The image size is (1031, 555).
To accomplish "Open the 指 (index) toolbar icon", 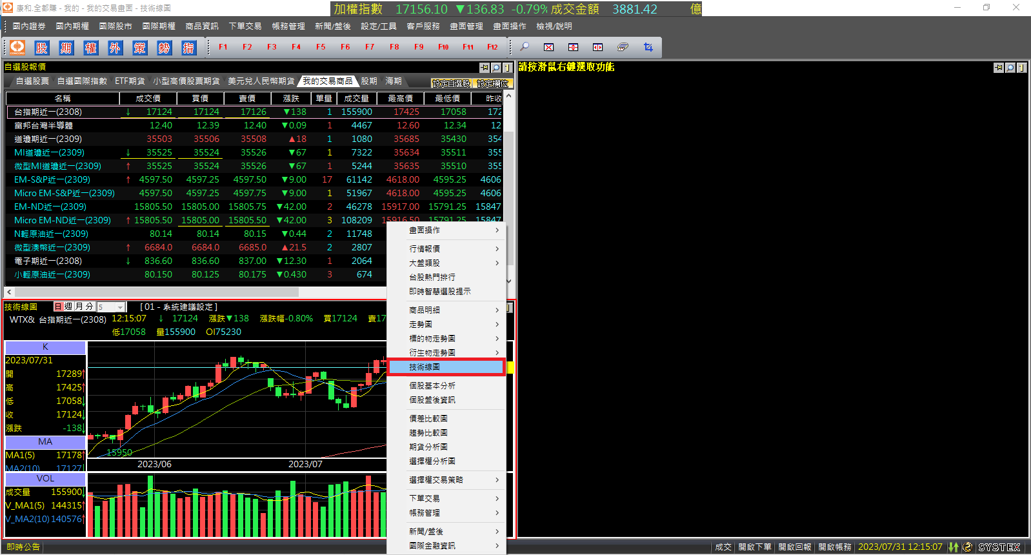I will [188, 47].
